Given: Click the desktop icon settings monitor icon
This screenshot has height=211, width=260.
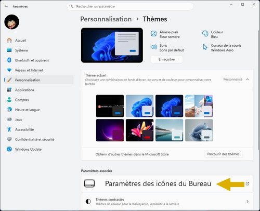Looking at the screenshot, I should pos(89,183).
